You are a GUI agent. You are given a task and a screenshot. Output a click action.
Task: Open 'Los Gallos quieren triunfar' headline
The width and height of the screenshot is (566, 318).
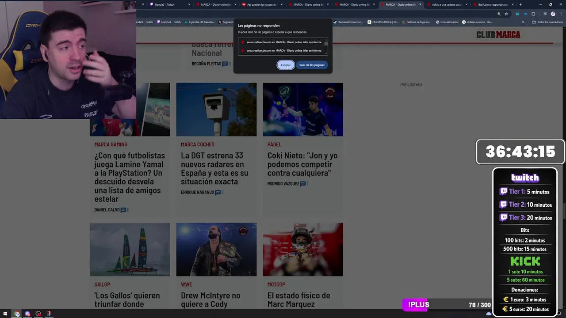tap(127, 299)
